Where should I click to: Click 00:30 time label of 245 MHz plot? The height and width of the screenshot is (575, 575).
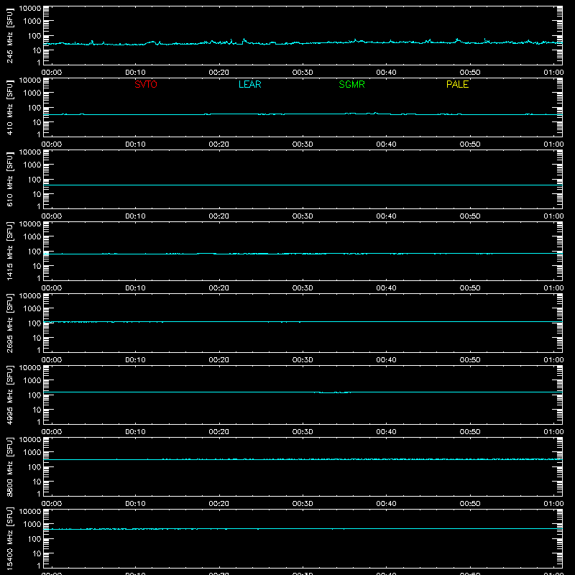coord(303,73)
